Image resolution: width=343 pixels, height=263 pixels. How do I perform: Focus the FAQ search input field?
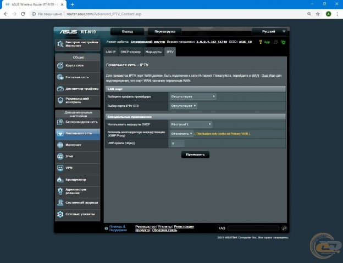click(x=253, y=228)
